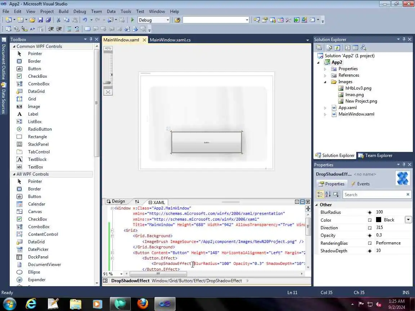Select the Button on design surface
The image size is (415, 311).
pos(206,142)
